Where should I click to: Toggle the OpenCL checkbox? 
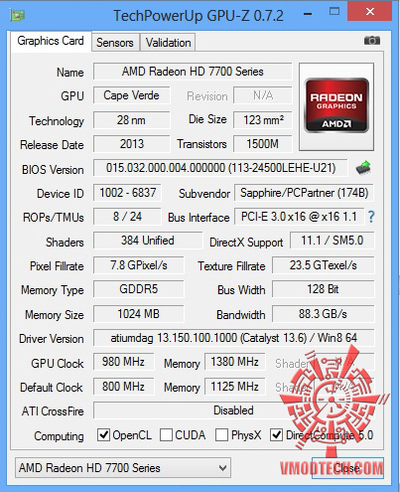click(x=103, y=434)
